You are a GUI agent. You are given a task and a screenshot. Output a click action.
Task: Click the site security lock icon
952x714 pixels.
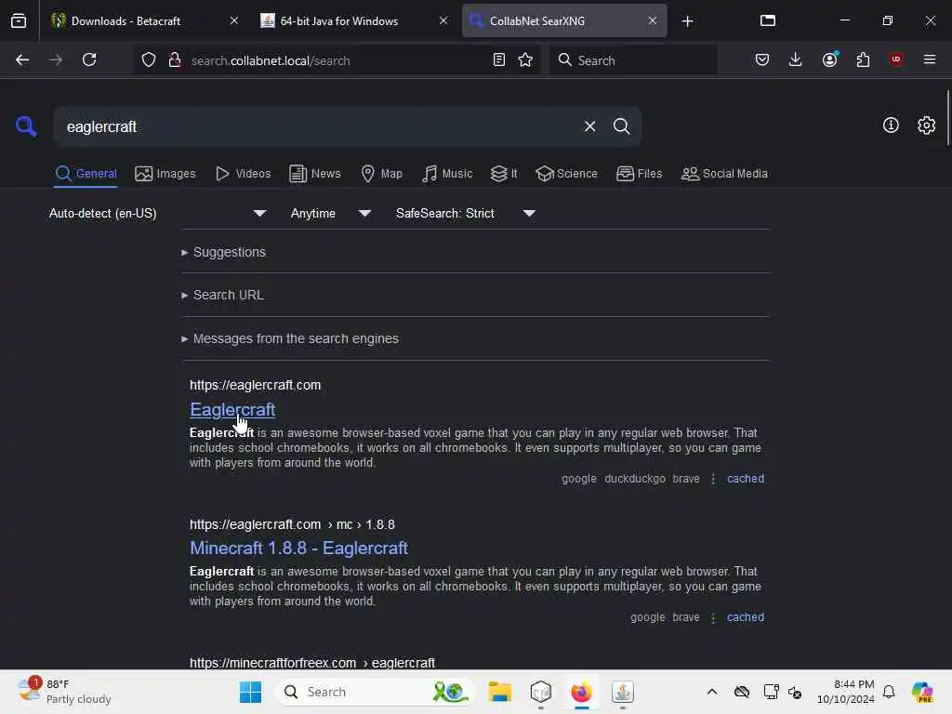(175, 60)
